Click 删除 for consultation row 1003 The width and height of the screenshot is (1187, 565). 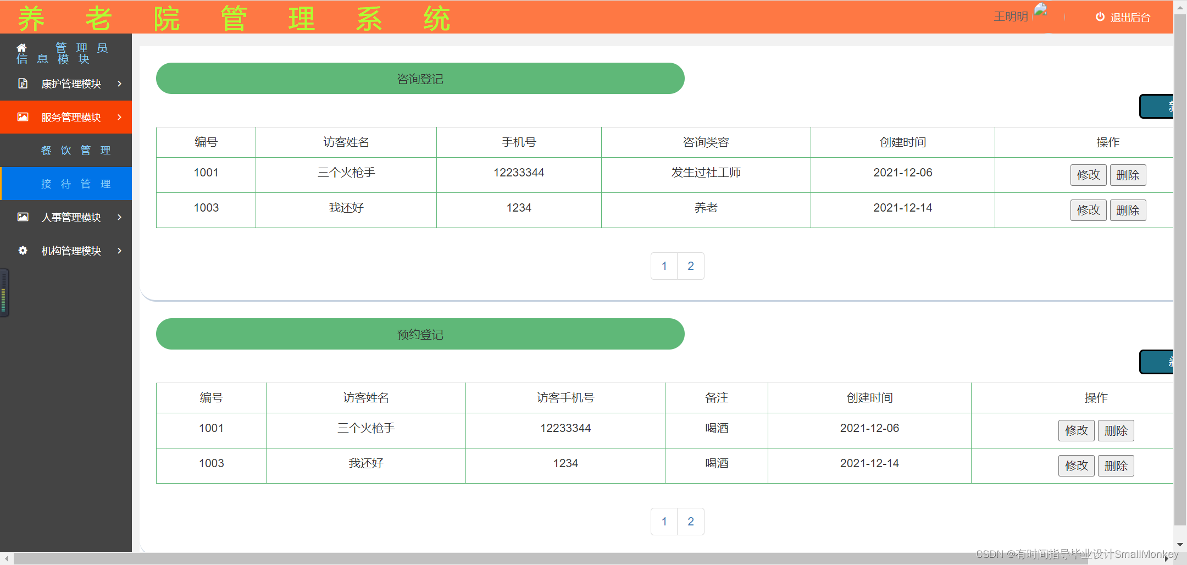coord(1128,210)
